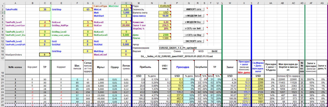Click the Лотов сумма value 2,37
This screenshot has width=328, height=107.
pos(126,105)
